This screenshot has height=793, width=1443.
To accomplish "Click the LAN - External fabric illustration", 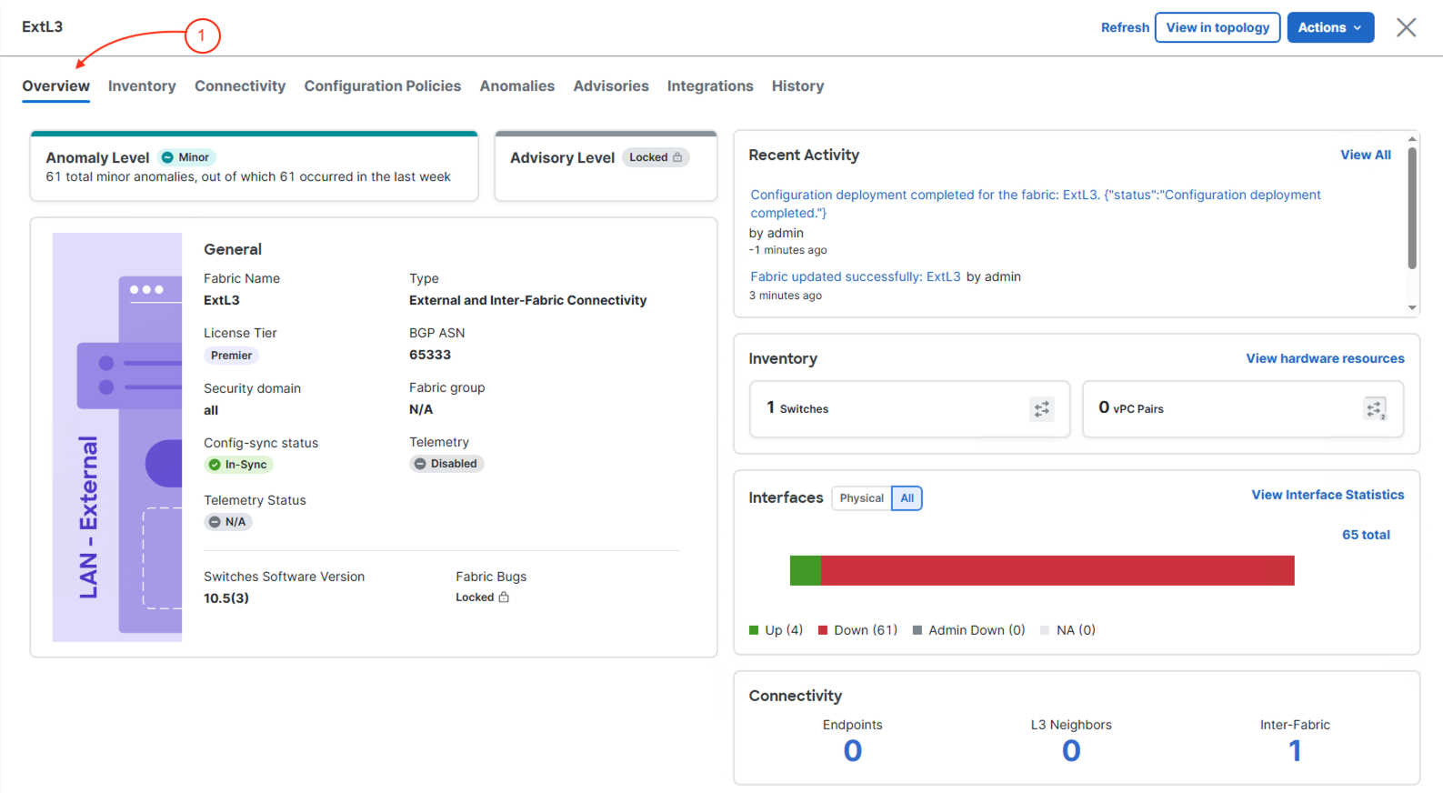I will [x=117, y=437].
